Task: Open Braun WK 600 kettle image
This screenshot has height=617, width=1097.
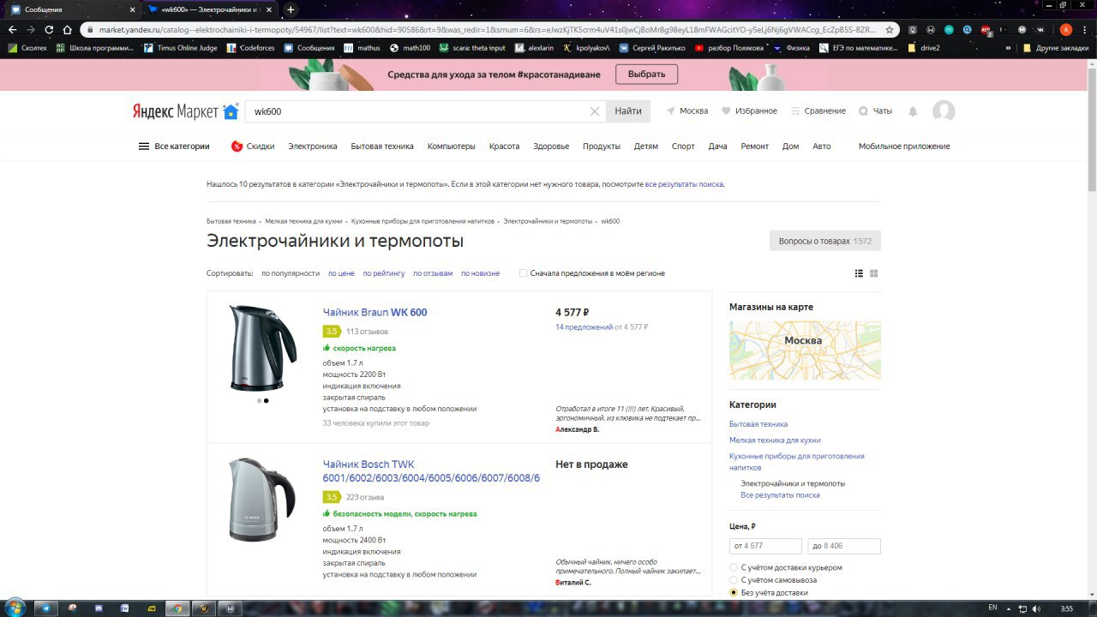Action: tap(262, 348)
